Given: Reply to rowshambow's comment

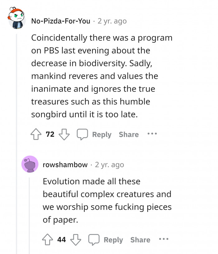Looking at the screenshot, I should pyautogui.click(x=113, y=240).
